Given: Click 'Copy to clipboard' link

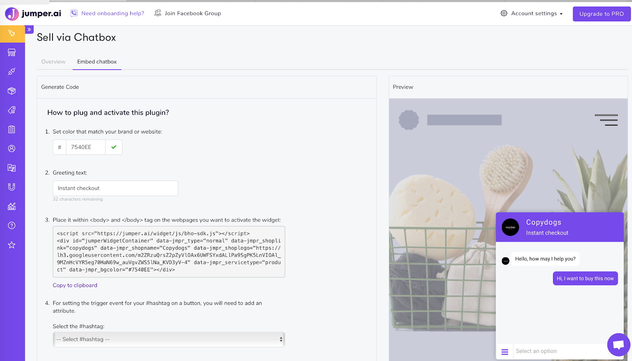Looking at the screenshot, I should pos(75,285).
